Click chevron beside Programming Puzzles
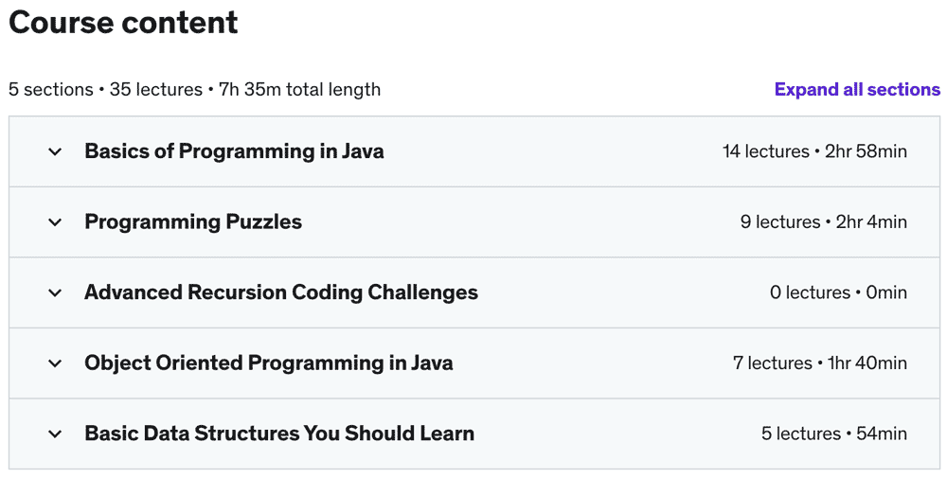947x478 pixels. 55,222
